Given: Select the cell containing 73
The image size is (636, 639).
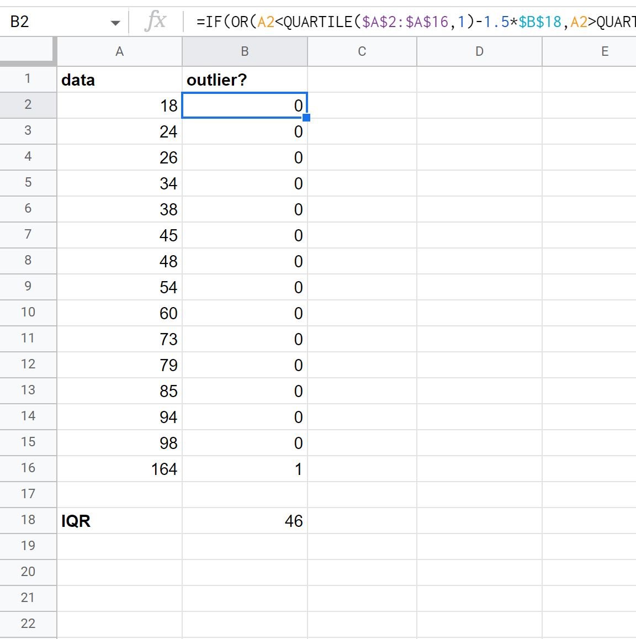Looking at the screenshot, I should (119, 339).
